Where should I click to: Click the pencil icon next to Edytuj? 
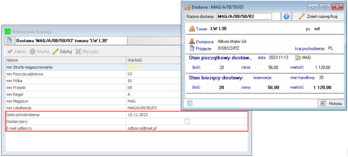tap(55, 51)
